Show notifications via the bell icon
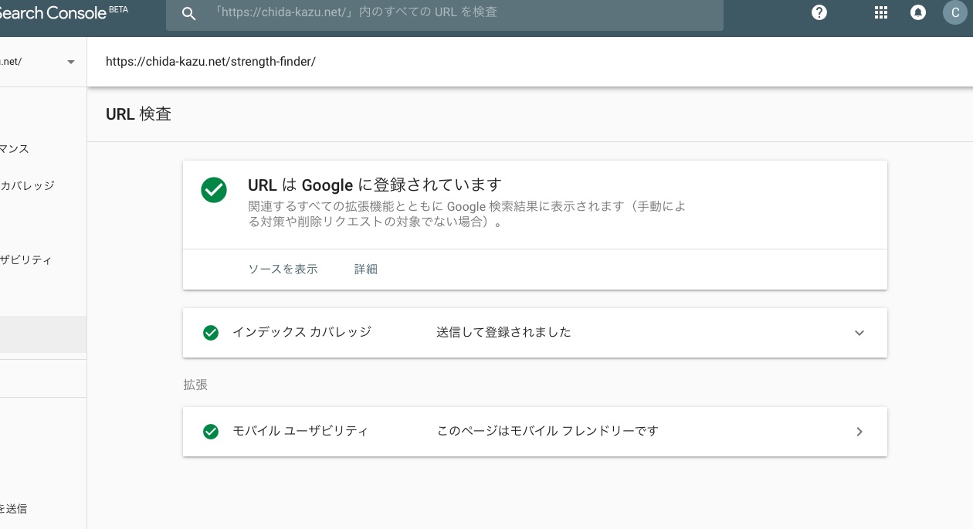Image resolution: width=973 pixels, height=529 pixels. click(x=918, y=13)
